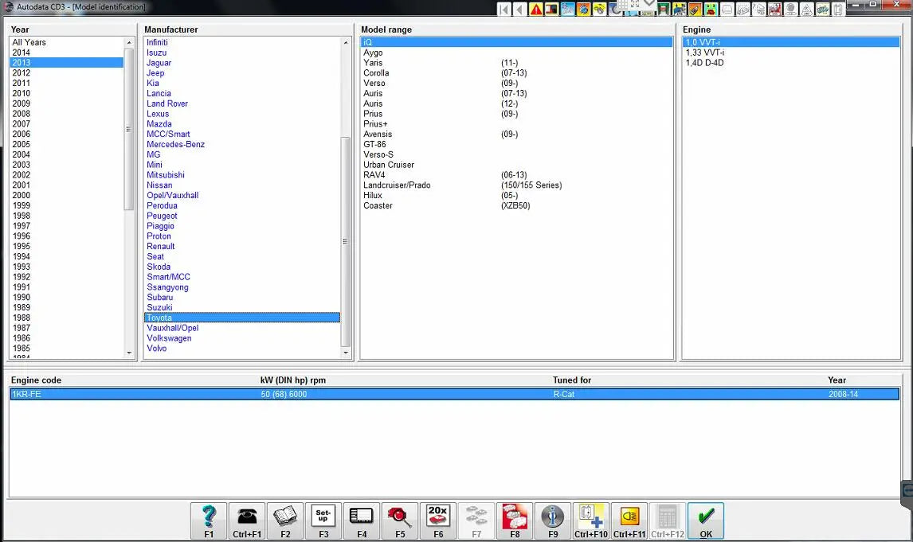Confirm selection with the green OK button

click(x=704, y=519)
